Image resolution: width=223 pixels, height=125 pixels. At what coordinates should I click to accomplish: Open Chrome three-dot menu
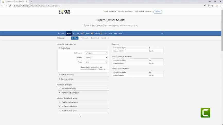point(221,6)
